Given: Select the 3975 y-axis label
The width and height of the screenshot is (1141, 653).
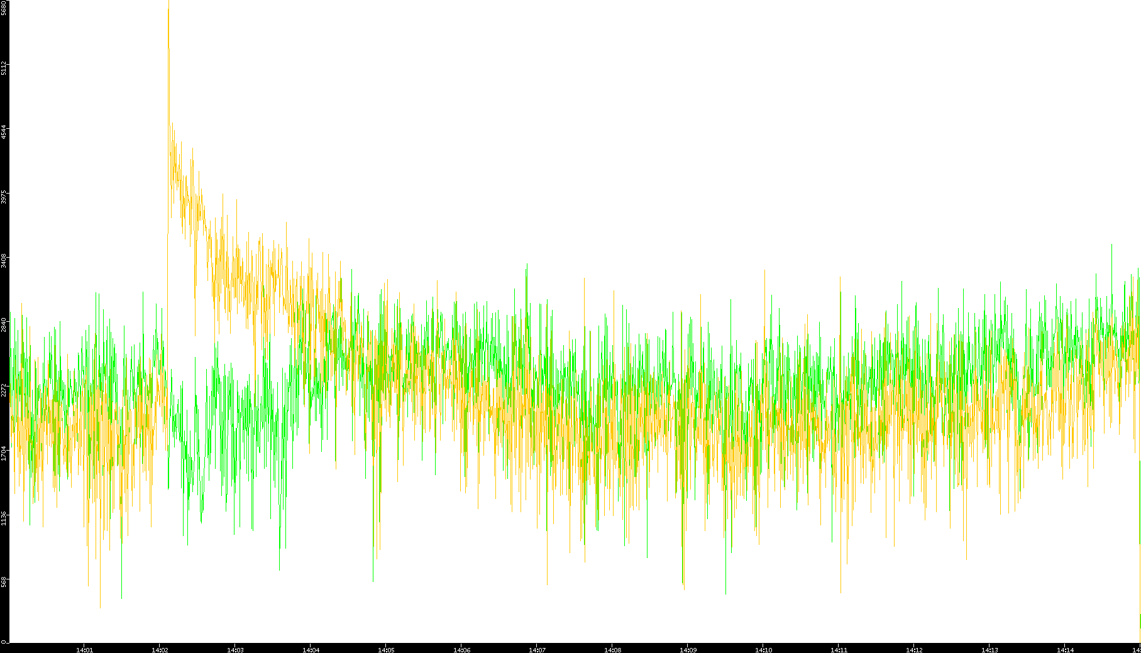Looking at the screenshot, I should (x=4, y=197).
